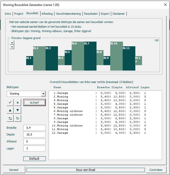This screenshot has height=175, width=170.
Task: Close the Woning Bouwblok Generator window
Action: pos(165,5)
